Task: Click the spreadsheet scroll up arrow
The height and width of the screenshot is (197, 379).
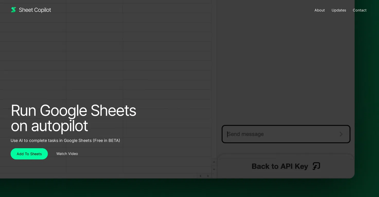Action: (214, 162)
